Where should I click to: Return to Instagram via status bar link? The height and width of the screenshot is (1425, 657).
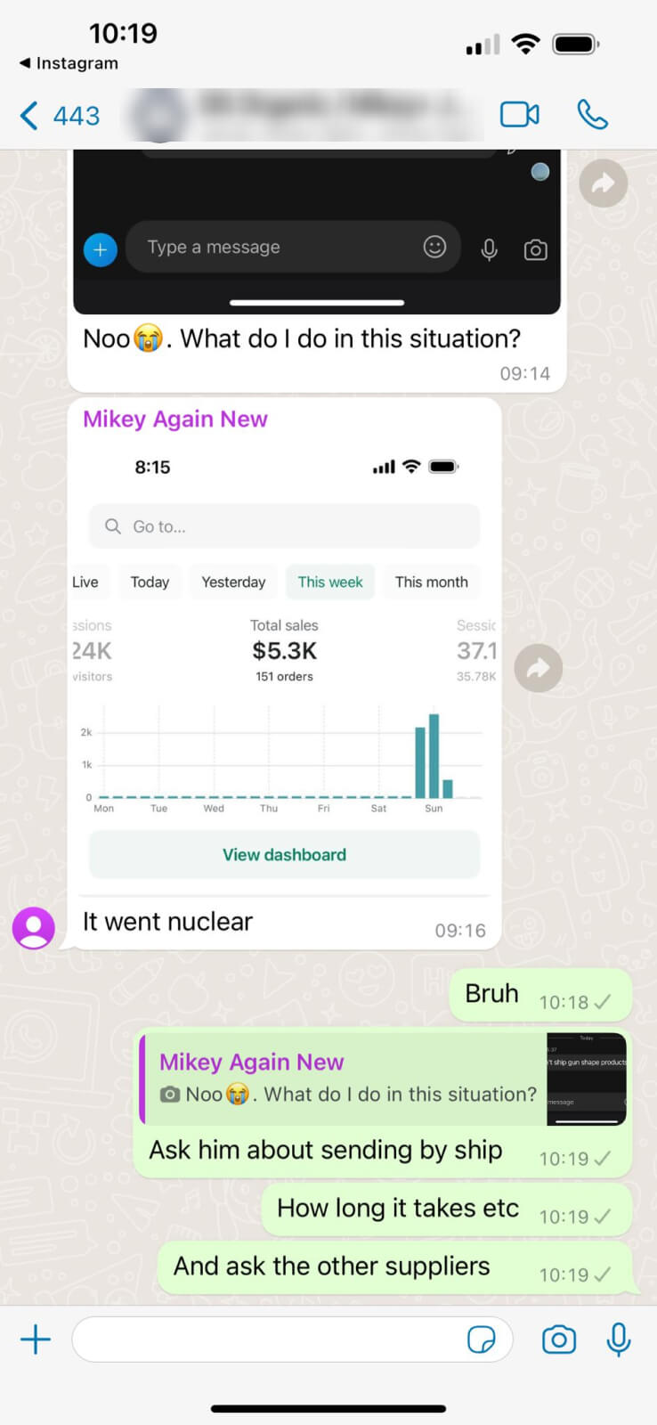(x=69, y=63)
